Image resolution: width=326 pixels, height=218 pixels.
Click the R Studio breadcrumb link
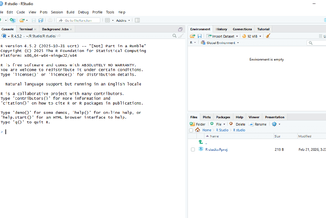(222, 130)
